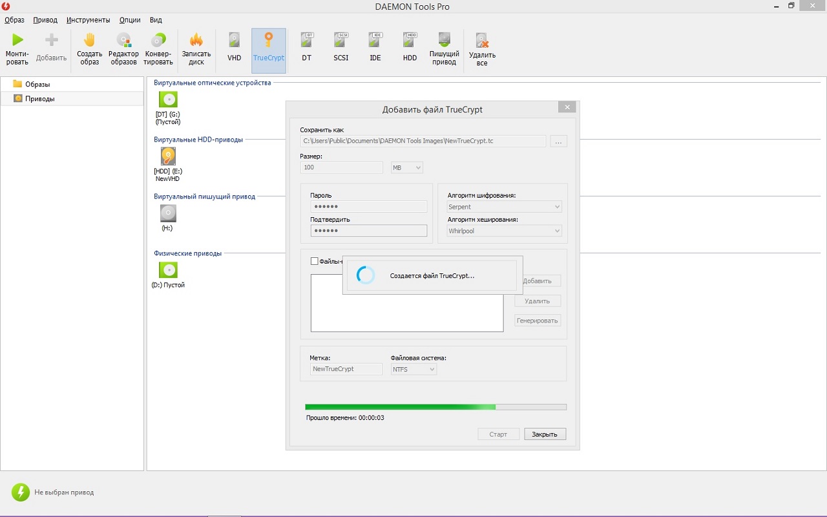This screenshot has height=517, width=827.
Task: Click the Mount (Монтировать) play icon
Action: coord(17,41)
